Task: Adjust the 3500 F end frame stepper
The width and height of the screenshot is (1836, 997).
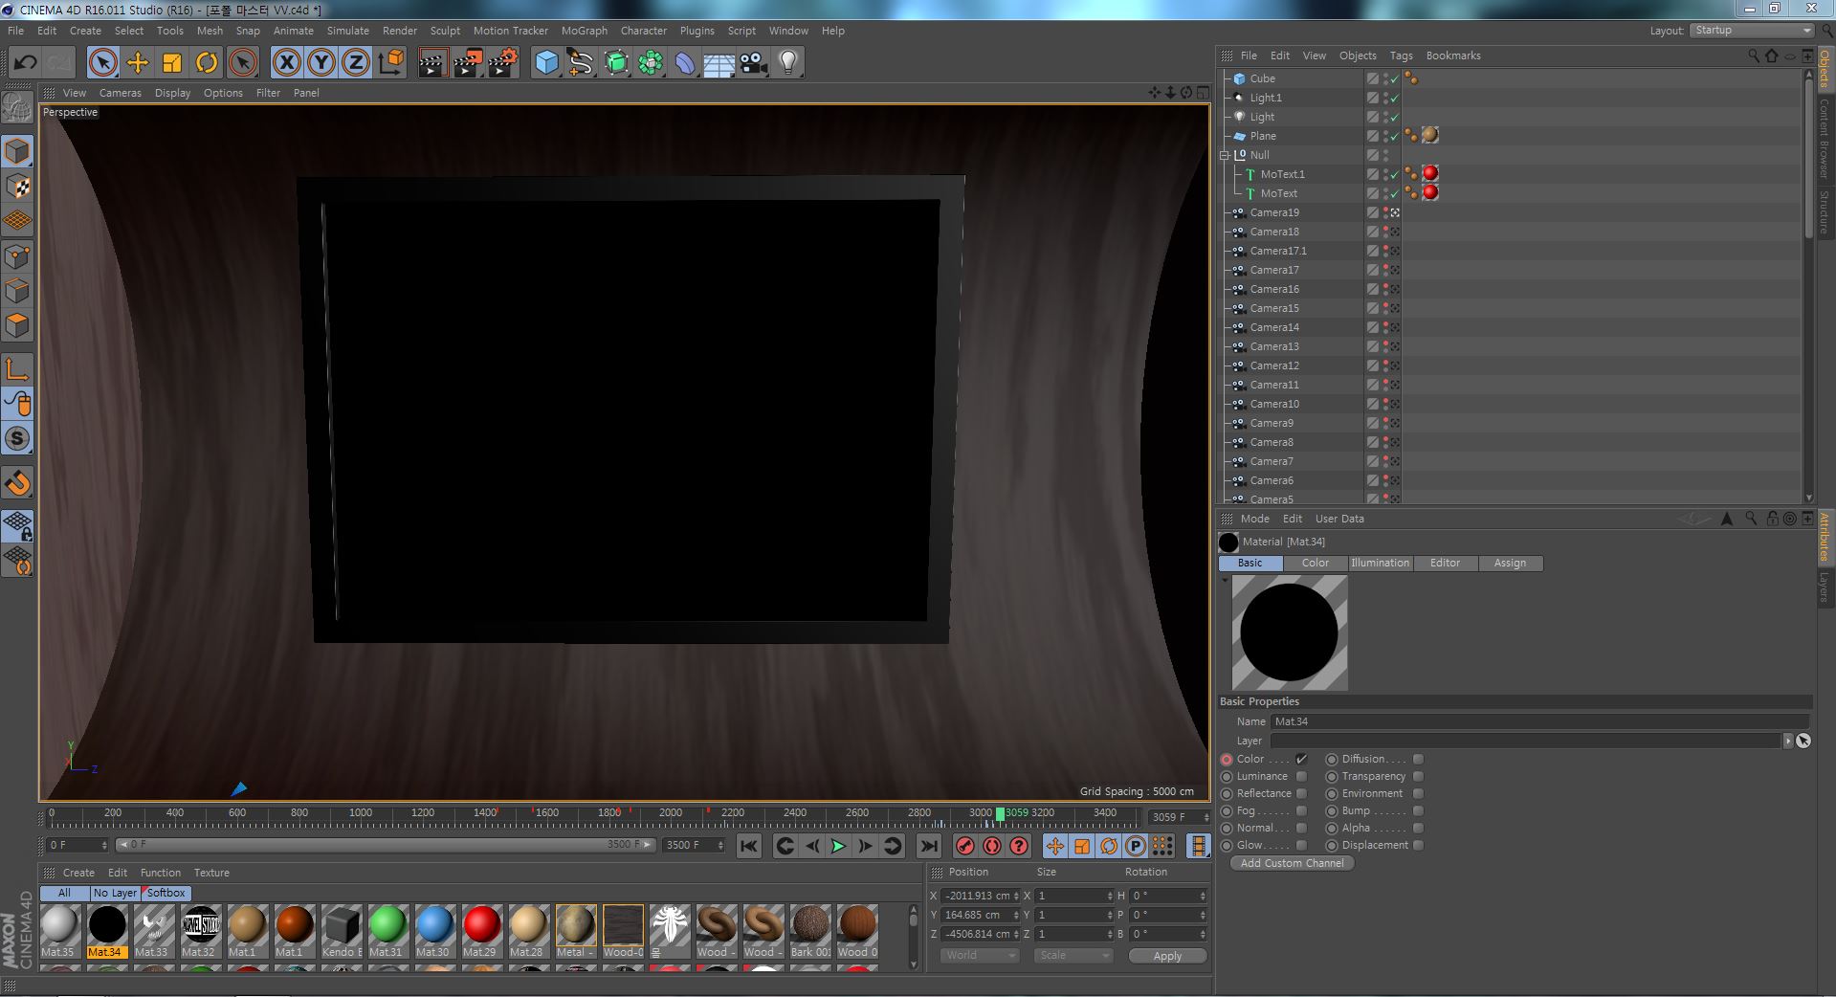Action: (720, 845)
